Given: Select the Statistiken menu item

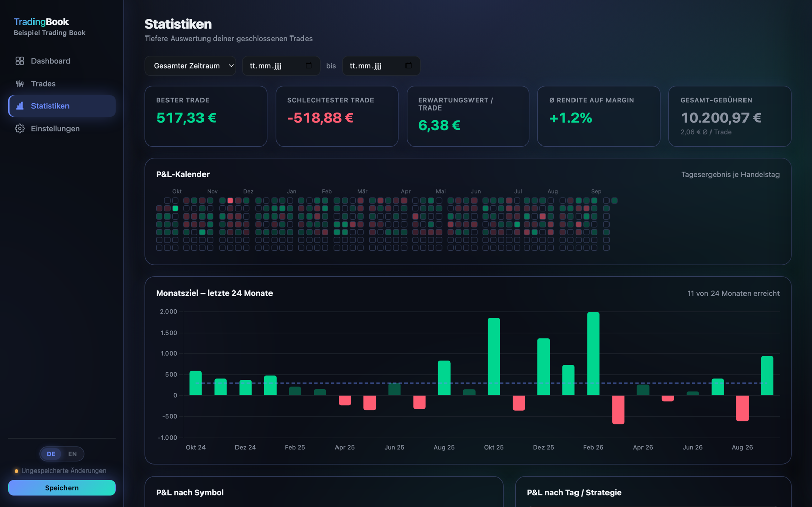Looking at the screenshot, I should pyautogui.click(x=62, y=106).
